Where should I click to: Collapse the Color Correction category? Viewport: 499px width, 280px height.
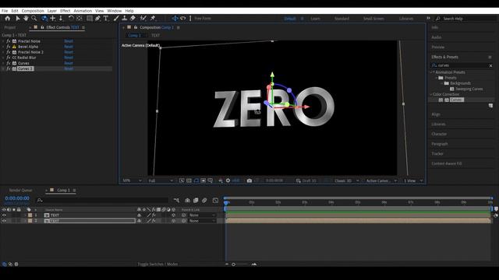(x=431, y=94)
